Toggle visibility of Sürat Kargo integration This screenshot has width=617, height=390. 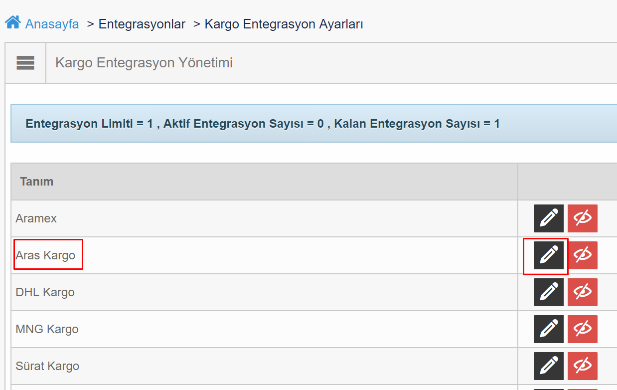(x=583, y=366)
